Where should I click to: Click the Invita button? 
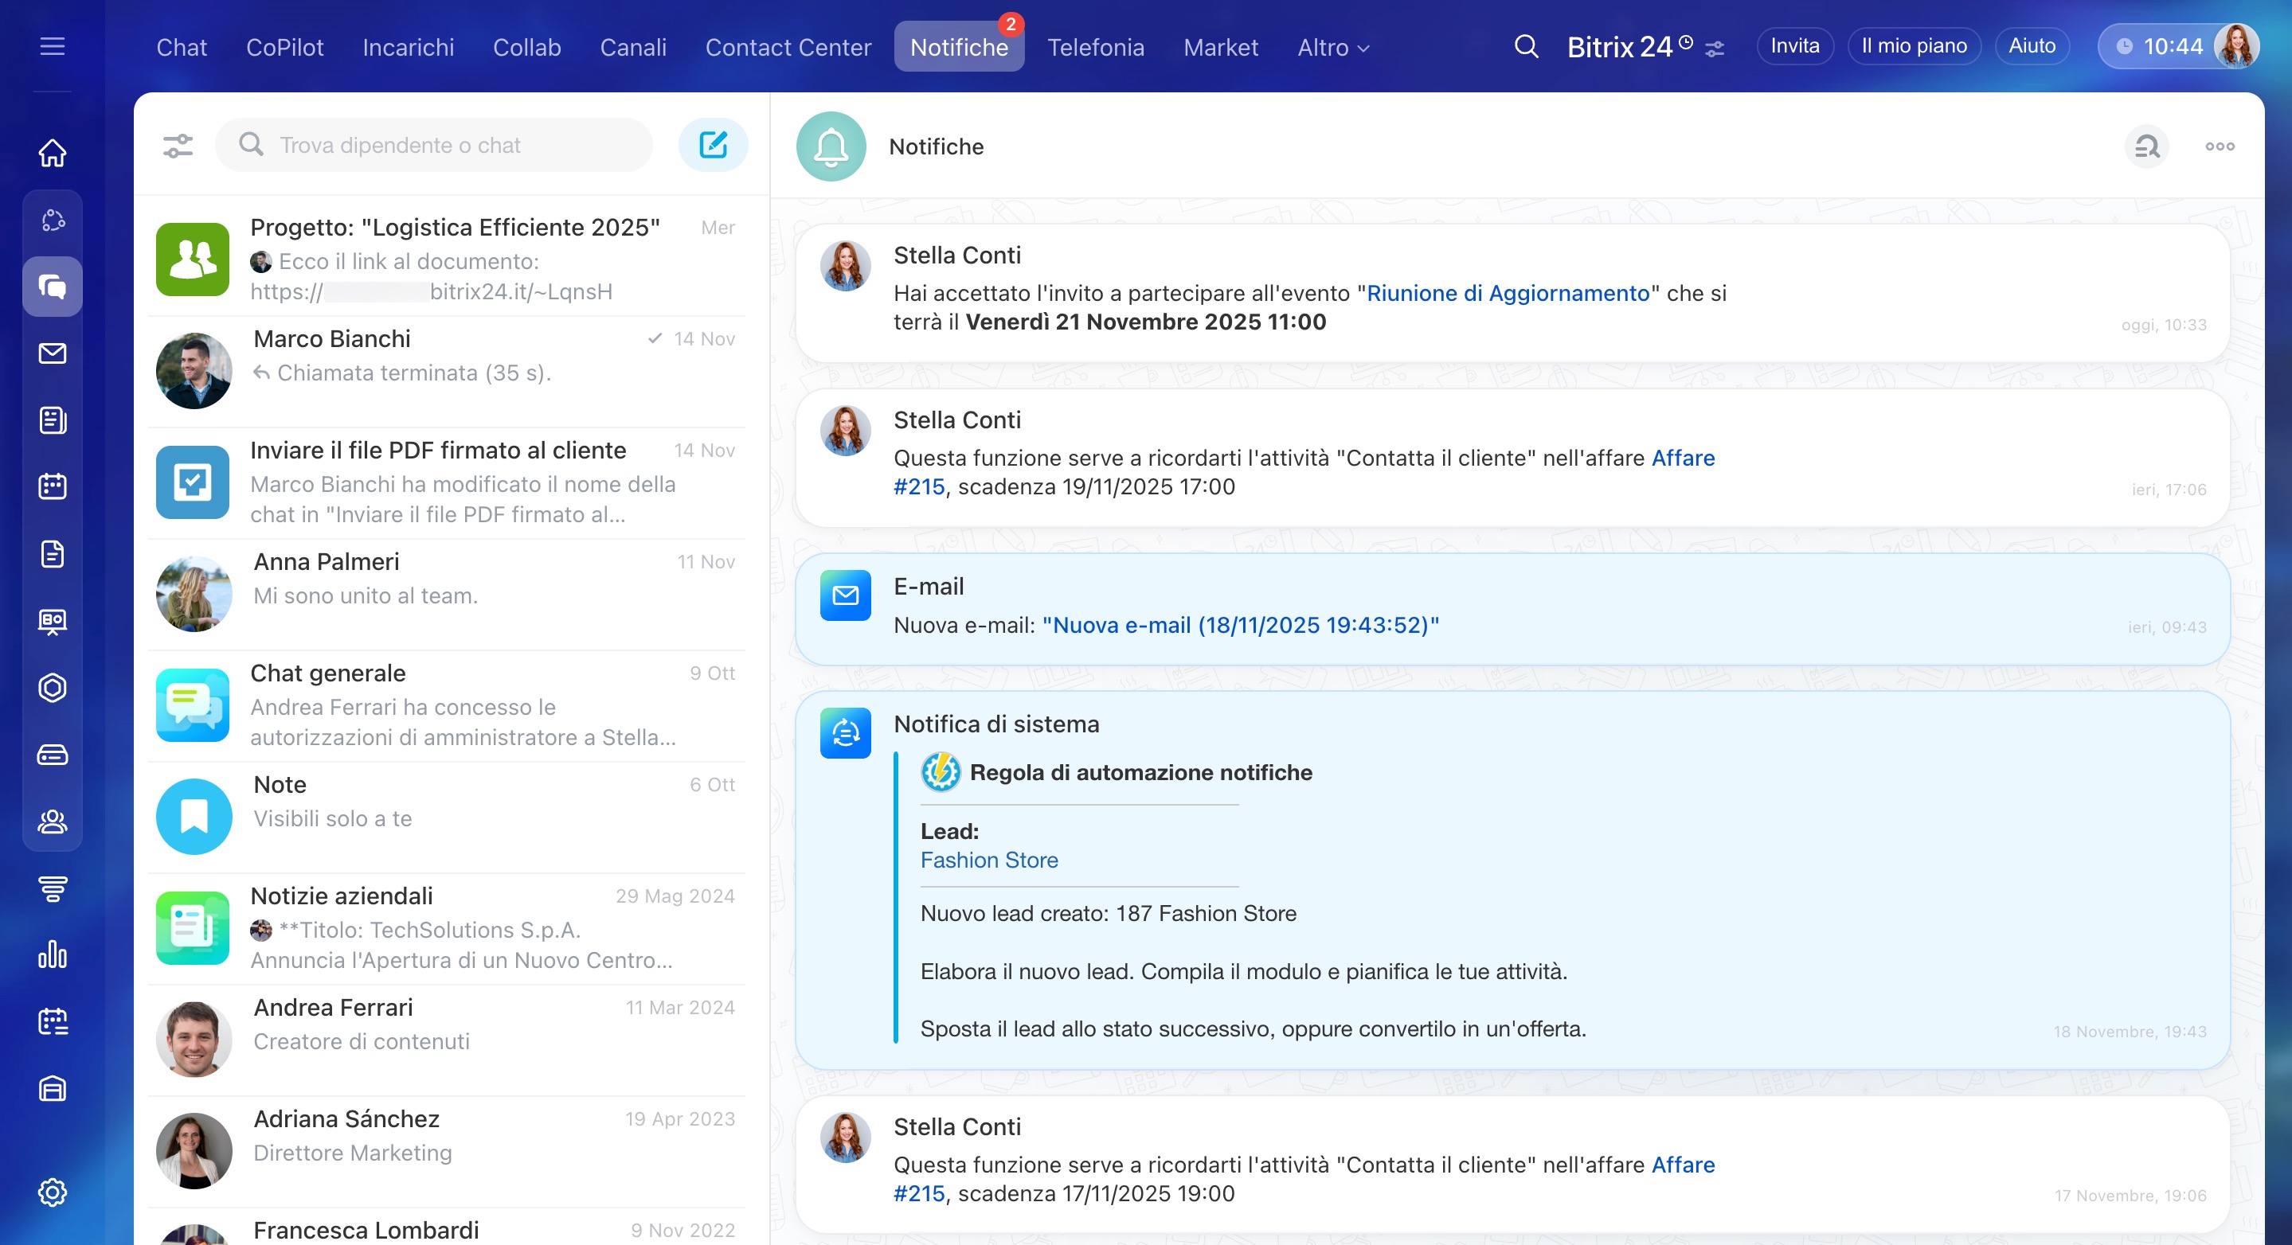tap(1793, 46)
